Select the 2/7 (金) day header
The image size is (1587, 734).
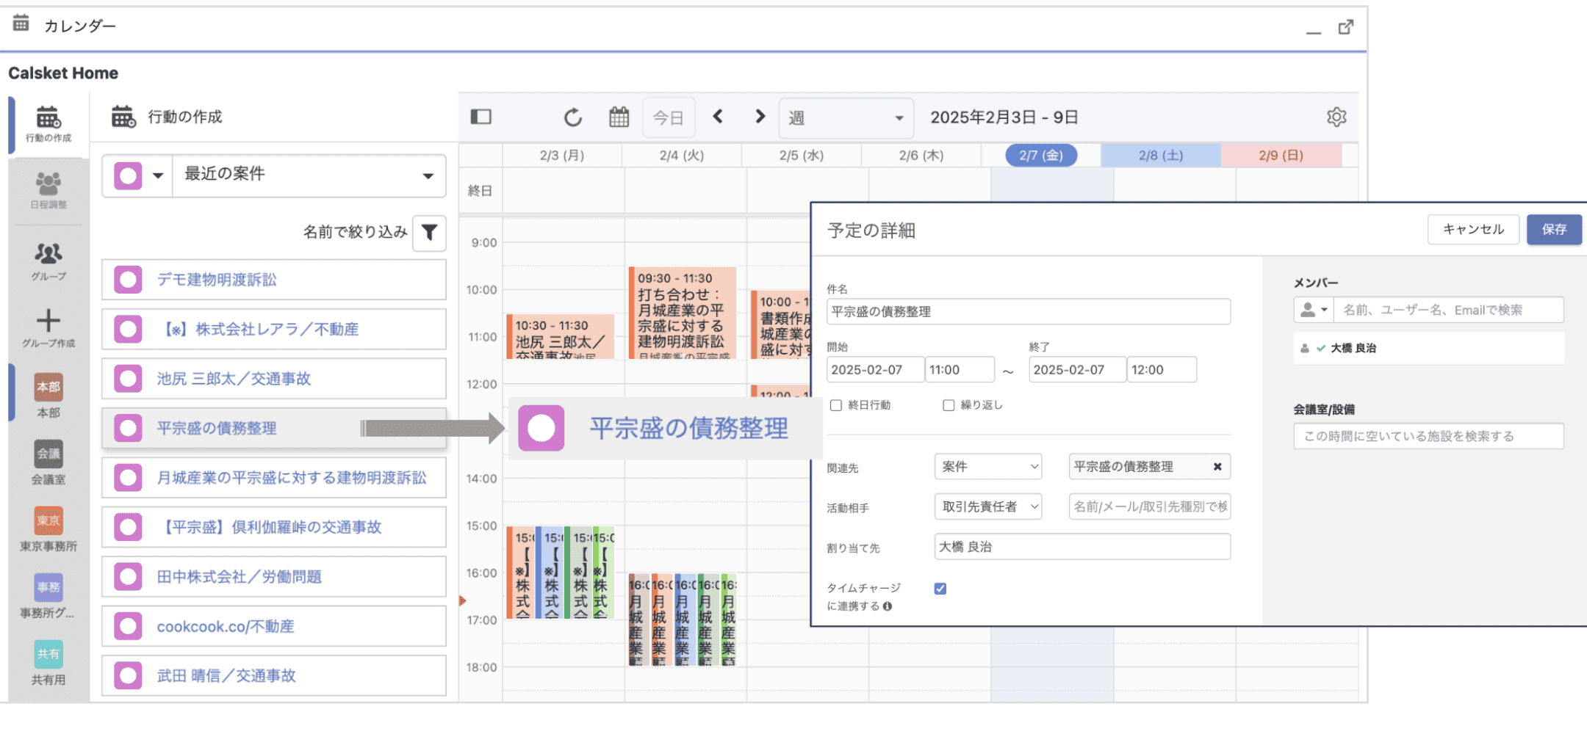click(1040, 156)
